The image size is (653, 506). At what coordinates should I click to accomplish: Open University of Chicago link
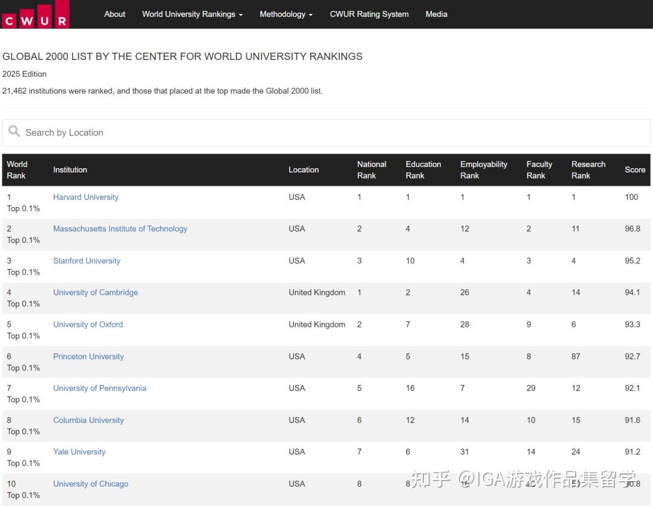tap(91, 484)
